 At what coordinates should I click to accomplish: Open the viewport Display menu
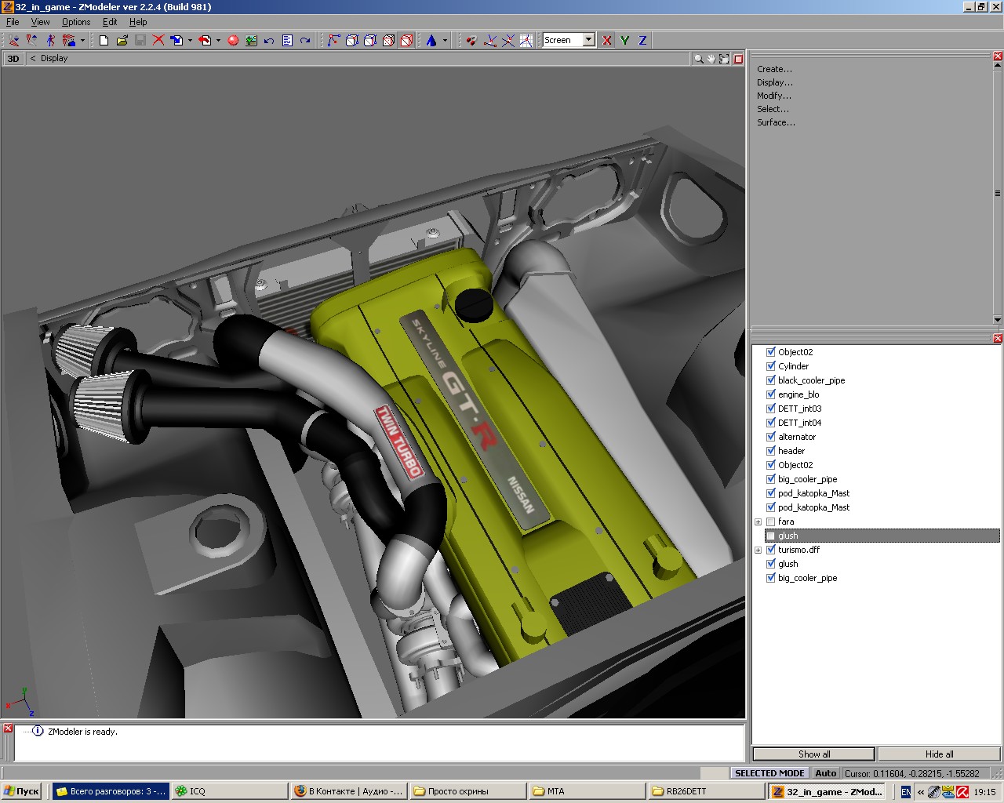(x=54, y=59)
